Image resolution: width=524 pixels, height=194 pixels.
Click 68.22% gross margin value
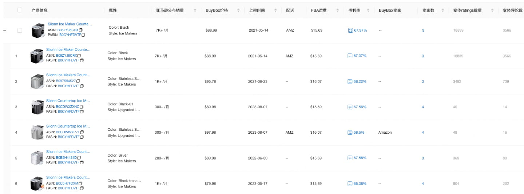point(360,81)
